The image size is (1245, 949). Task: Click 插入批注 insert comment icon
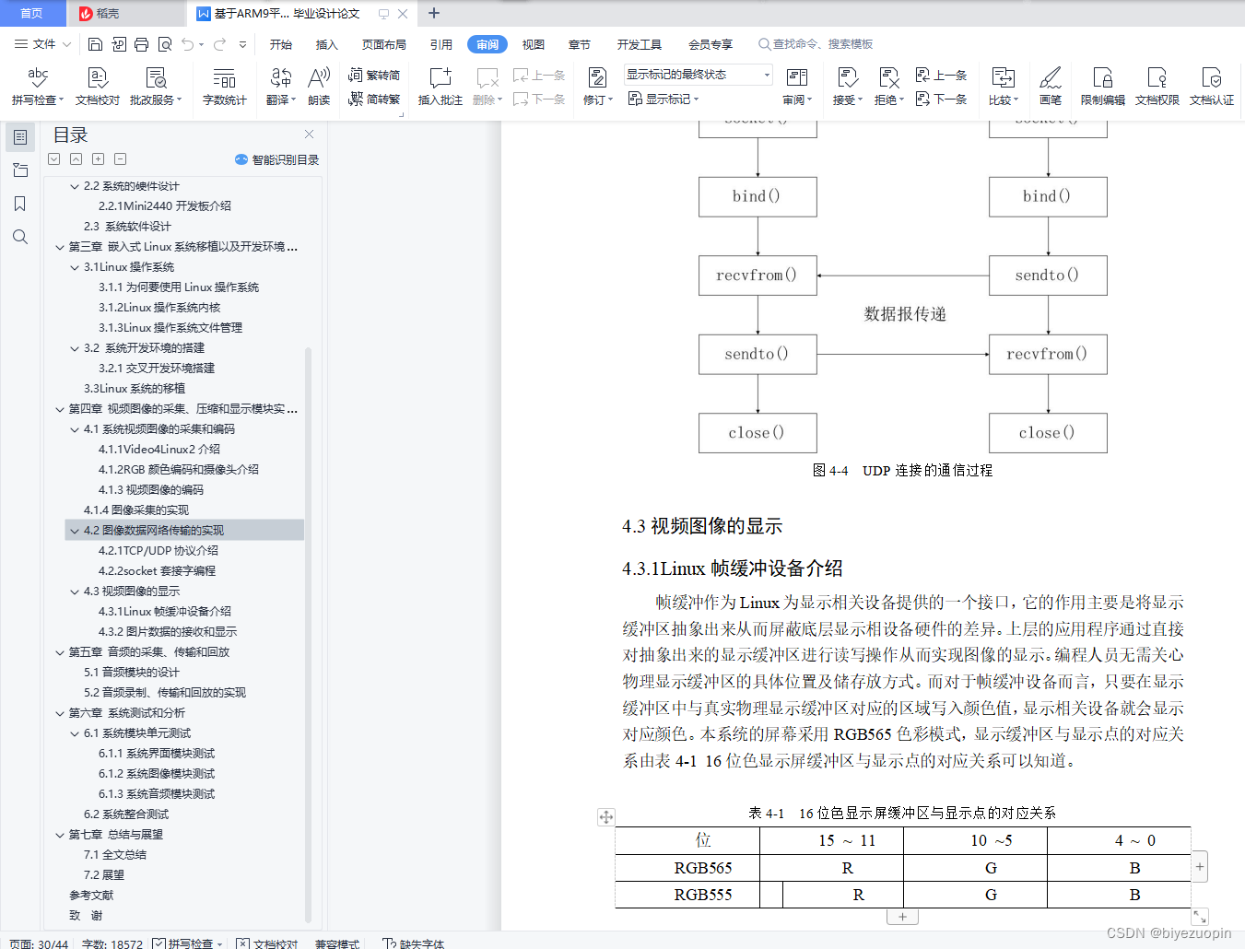coord(440,87)
